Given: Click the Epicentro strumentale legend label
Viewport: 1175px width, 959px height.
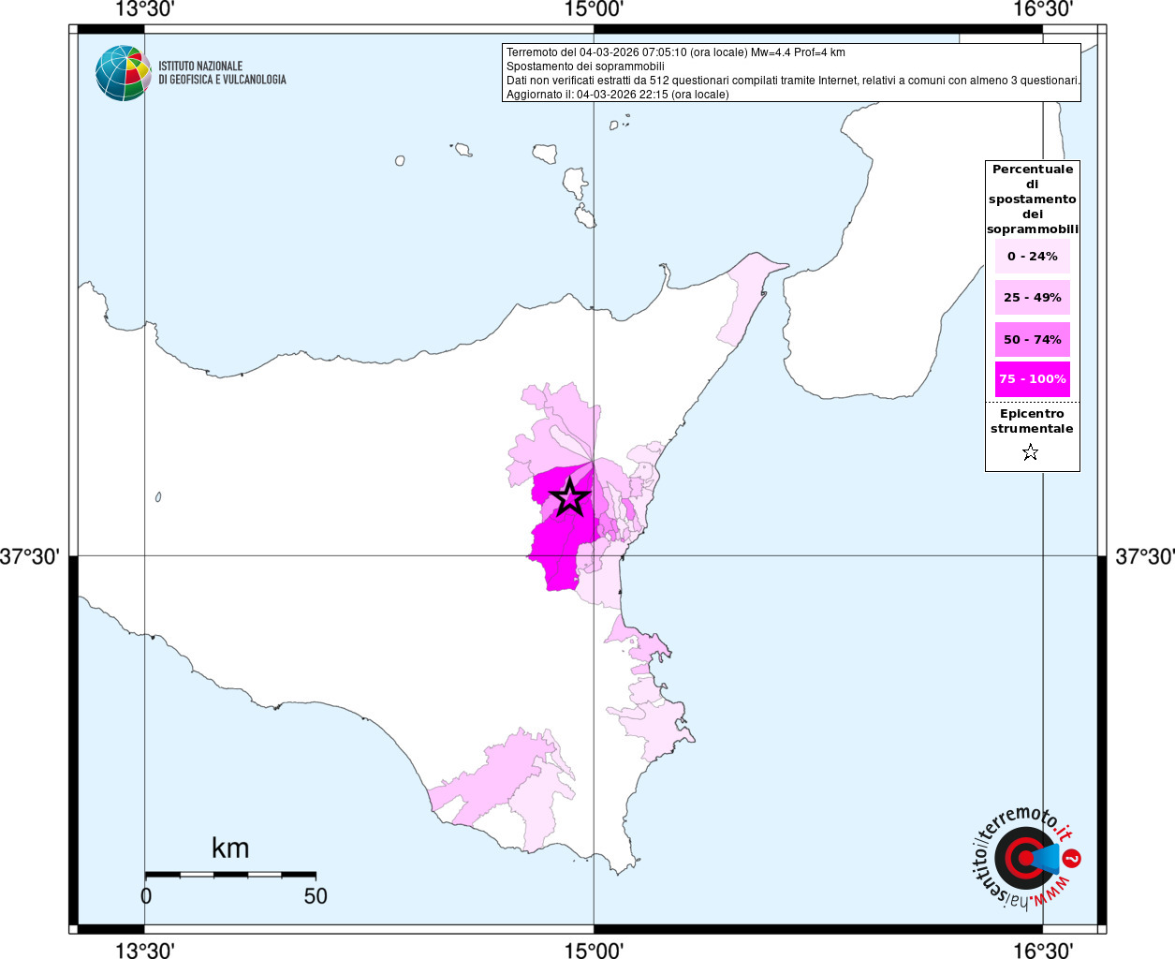Looking at the screenshot, I should pyautogui.click(x=1032, y=421).
